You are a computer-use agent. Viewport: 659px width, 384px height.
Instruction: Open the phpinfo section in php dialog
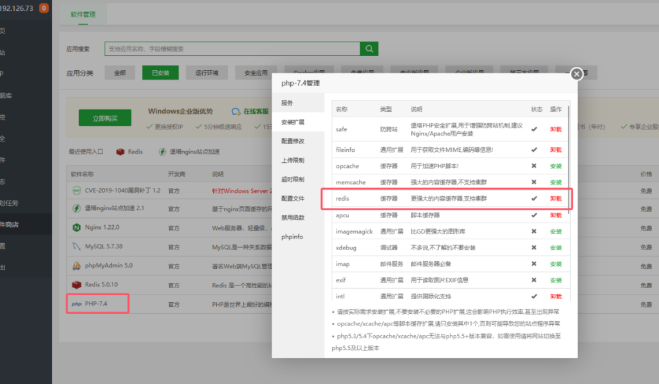coord(298,237)
